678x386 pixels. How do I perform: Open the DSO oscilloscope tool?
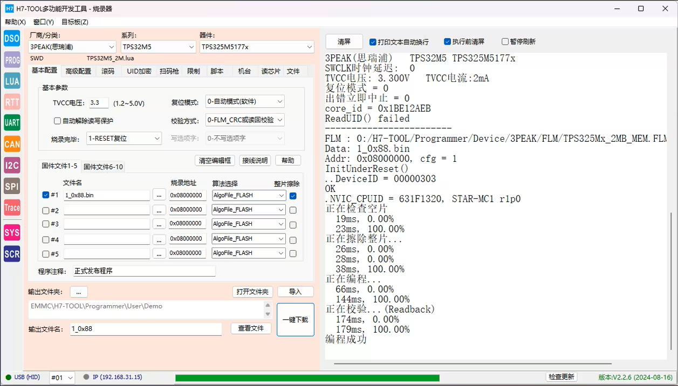point(12,38)
